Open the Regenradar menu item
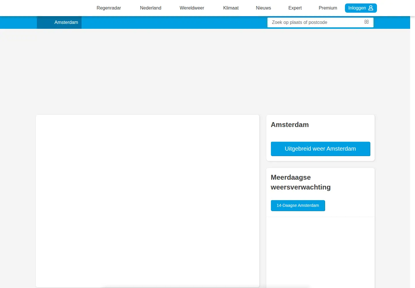This screenshot has width=415, height=288. coord(109,8)
